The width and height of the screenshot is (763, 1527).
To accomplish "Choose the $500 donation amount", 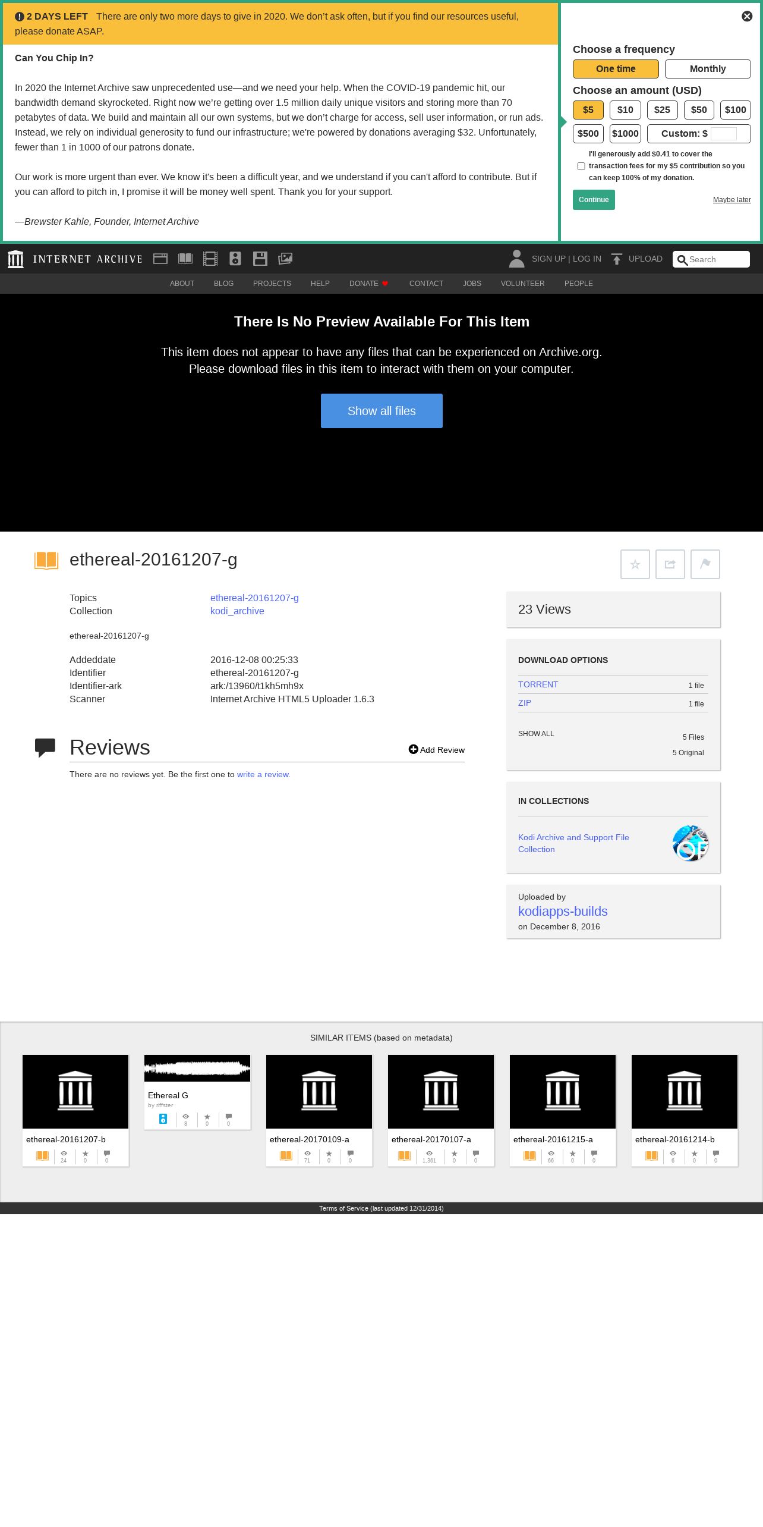I will click(x=588, y=134).
